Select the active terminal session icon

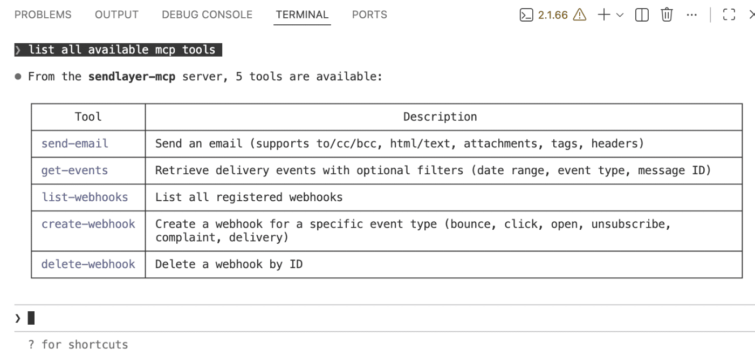click(x=526, y=15)
